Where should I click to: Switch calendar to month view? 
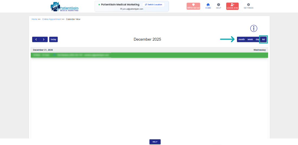coord(242,39)
